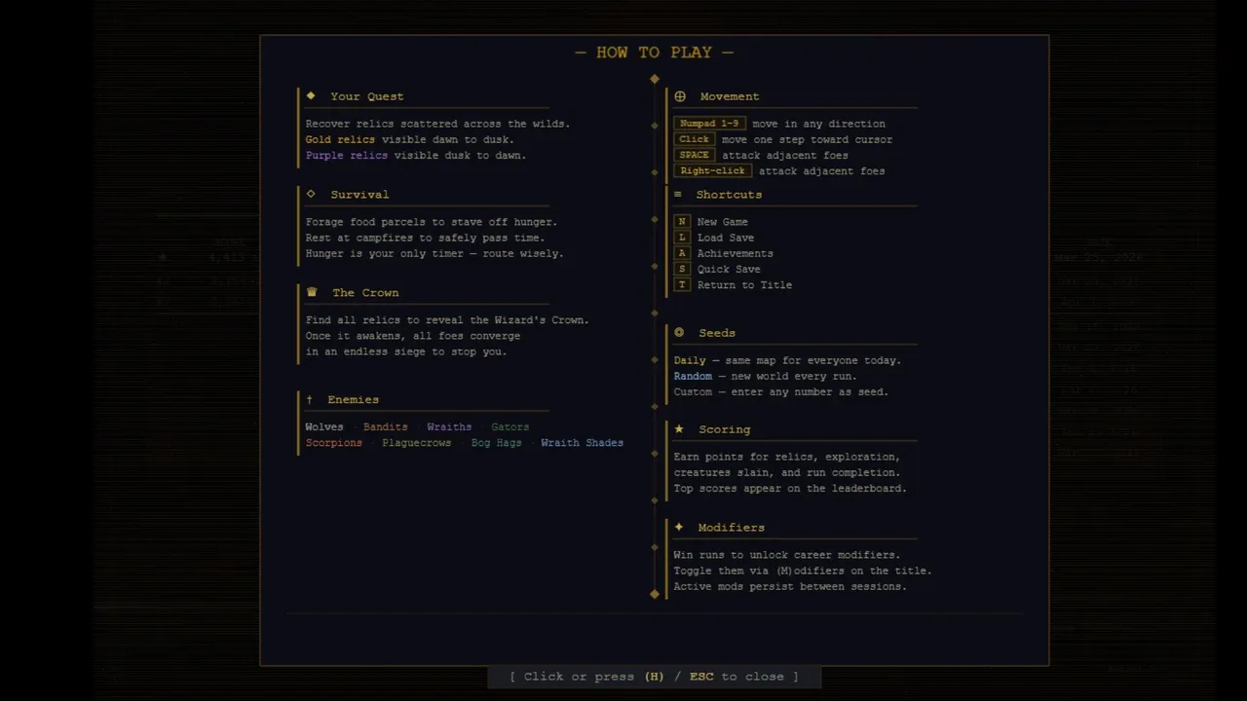Click the sparkle icon beside Modifiers
Image resolution: width=1247 pixels, height=701 pixels.
click(x=679, y=527)
